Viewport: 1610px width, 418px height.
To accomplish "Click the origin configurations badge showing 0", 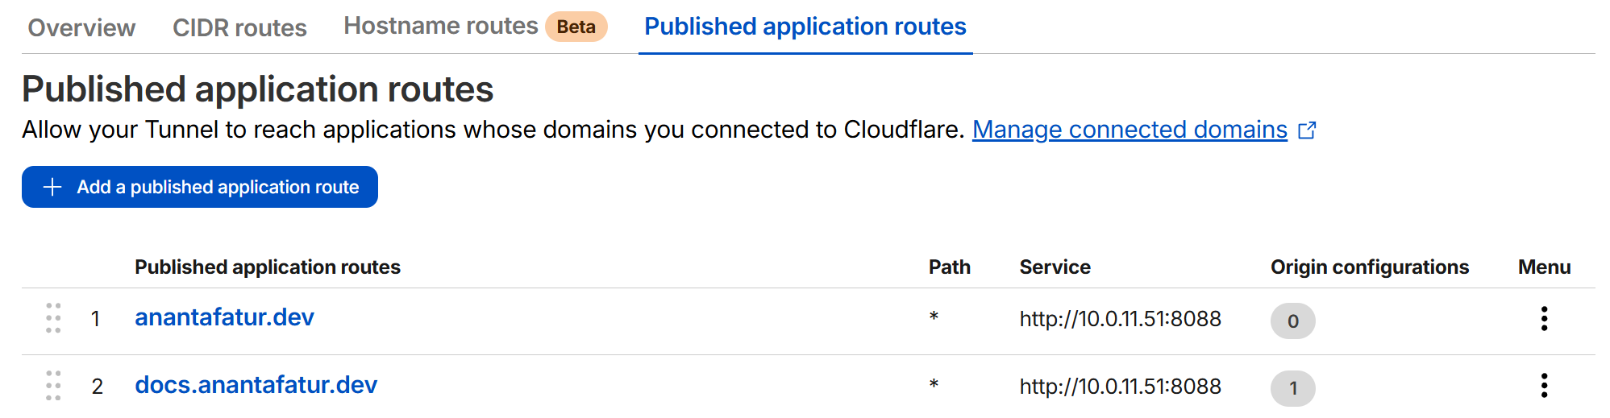I will 1292,321.
